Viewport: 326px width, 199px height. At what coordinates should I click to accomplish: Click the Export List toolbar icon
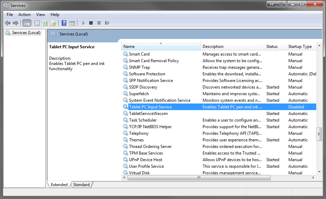[x=53, y=23]
